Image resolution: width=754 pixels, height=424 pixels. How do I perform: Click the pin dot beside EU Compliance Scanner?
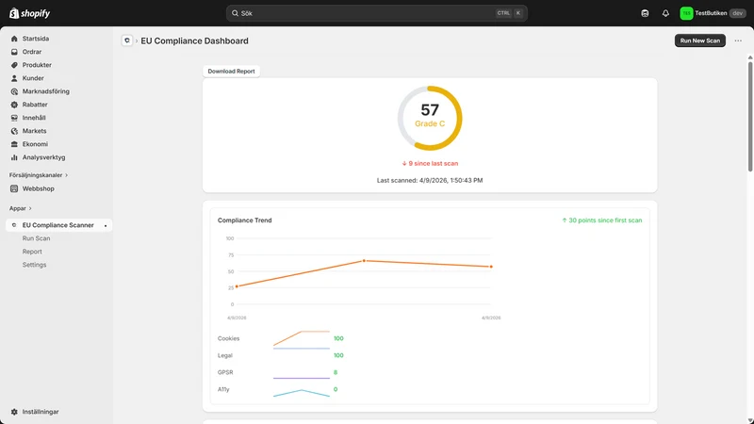(106, 225)
